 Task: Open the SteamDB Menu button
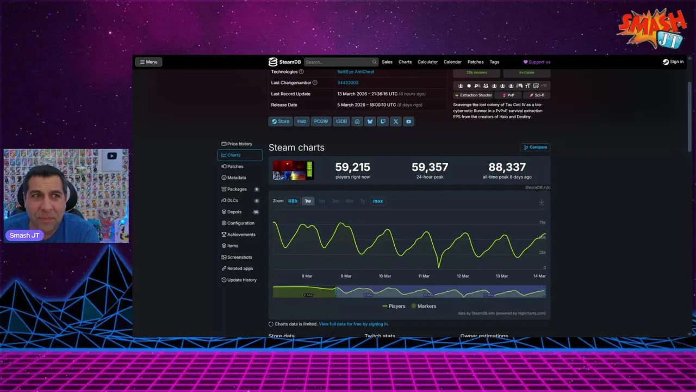click(x=148, y=62)
